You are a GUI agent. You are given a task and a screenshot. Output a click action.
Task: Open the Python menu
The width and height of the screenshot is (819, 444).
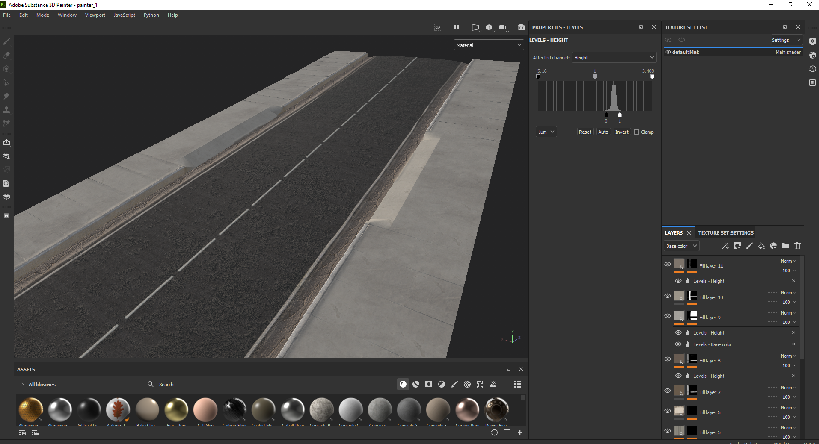[x=151, y=15]
